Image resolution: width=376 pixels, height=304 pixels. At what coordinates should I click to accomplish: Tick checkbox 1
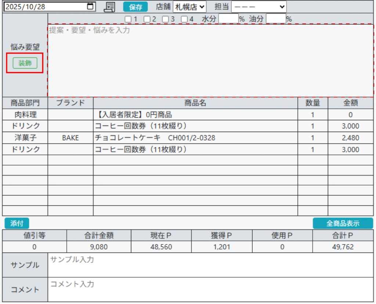(128, 19)
